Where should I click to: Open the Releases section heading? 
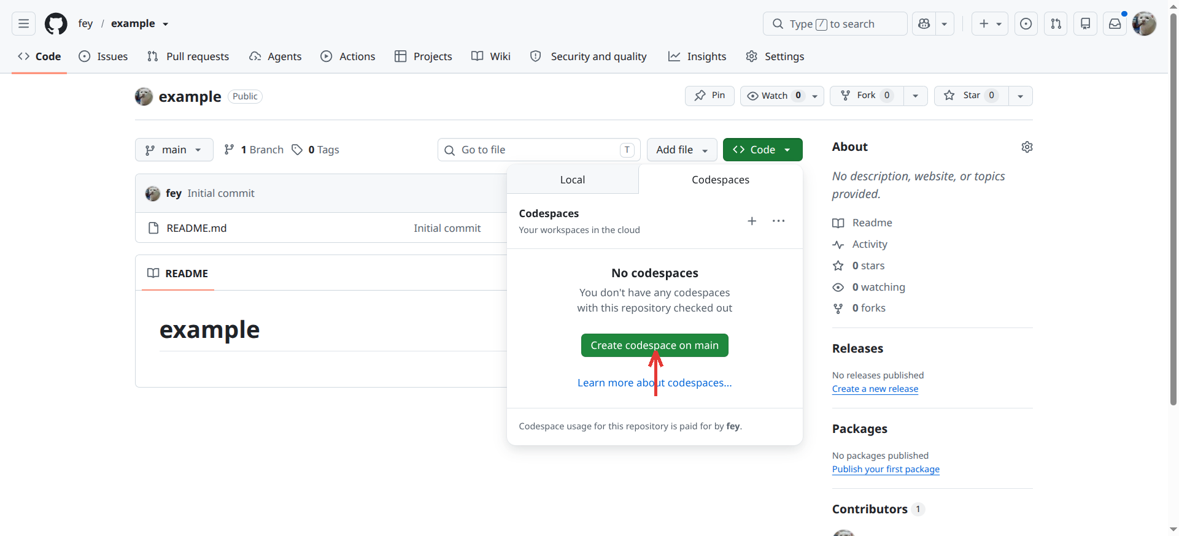[857, 349]
